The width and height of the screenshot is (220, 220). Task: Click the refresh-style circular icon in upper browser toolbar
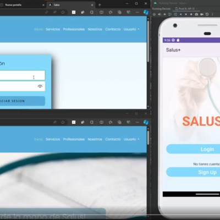pyautogui.click(x=92, y=12)
